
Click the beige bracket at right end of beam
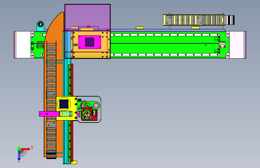click(x=222, y=45)
